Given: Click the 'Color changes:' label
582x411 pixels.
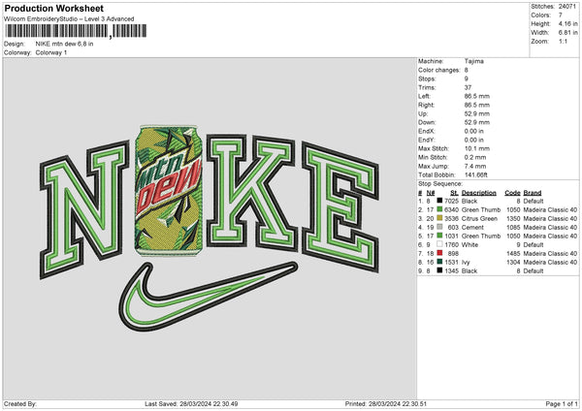Looking at the screenshot, I should click(x=439, y=70).
